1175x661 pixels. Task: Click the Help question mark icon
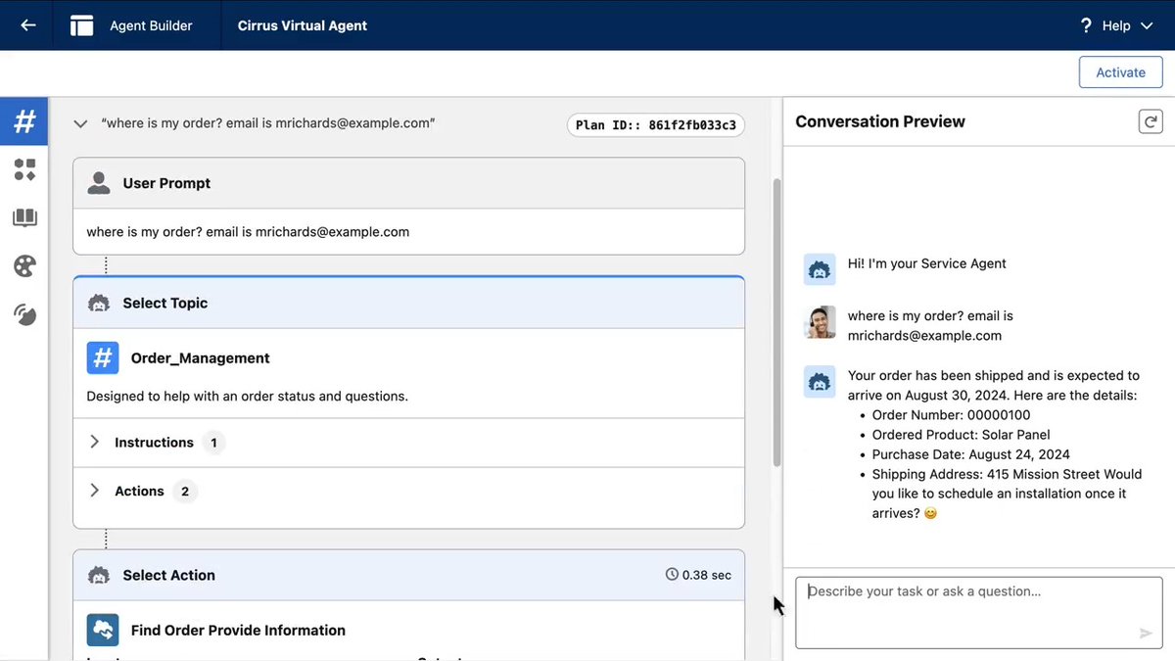click(1086, 25)
